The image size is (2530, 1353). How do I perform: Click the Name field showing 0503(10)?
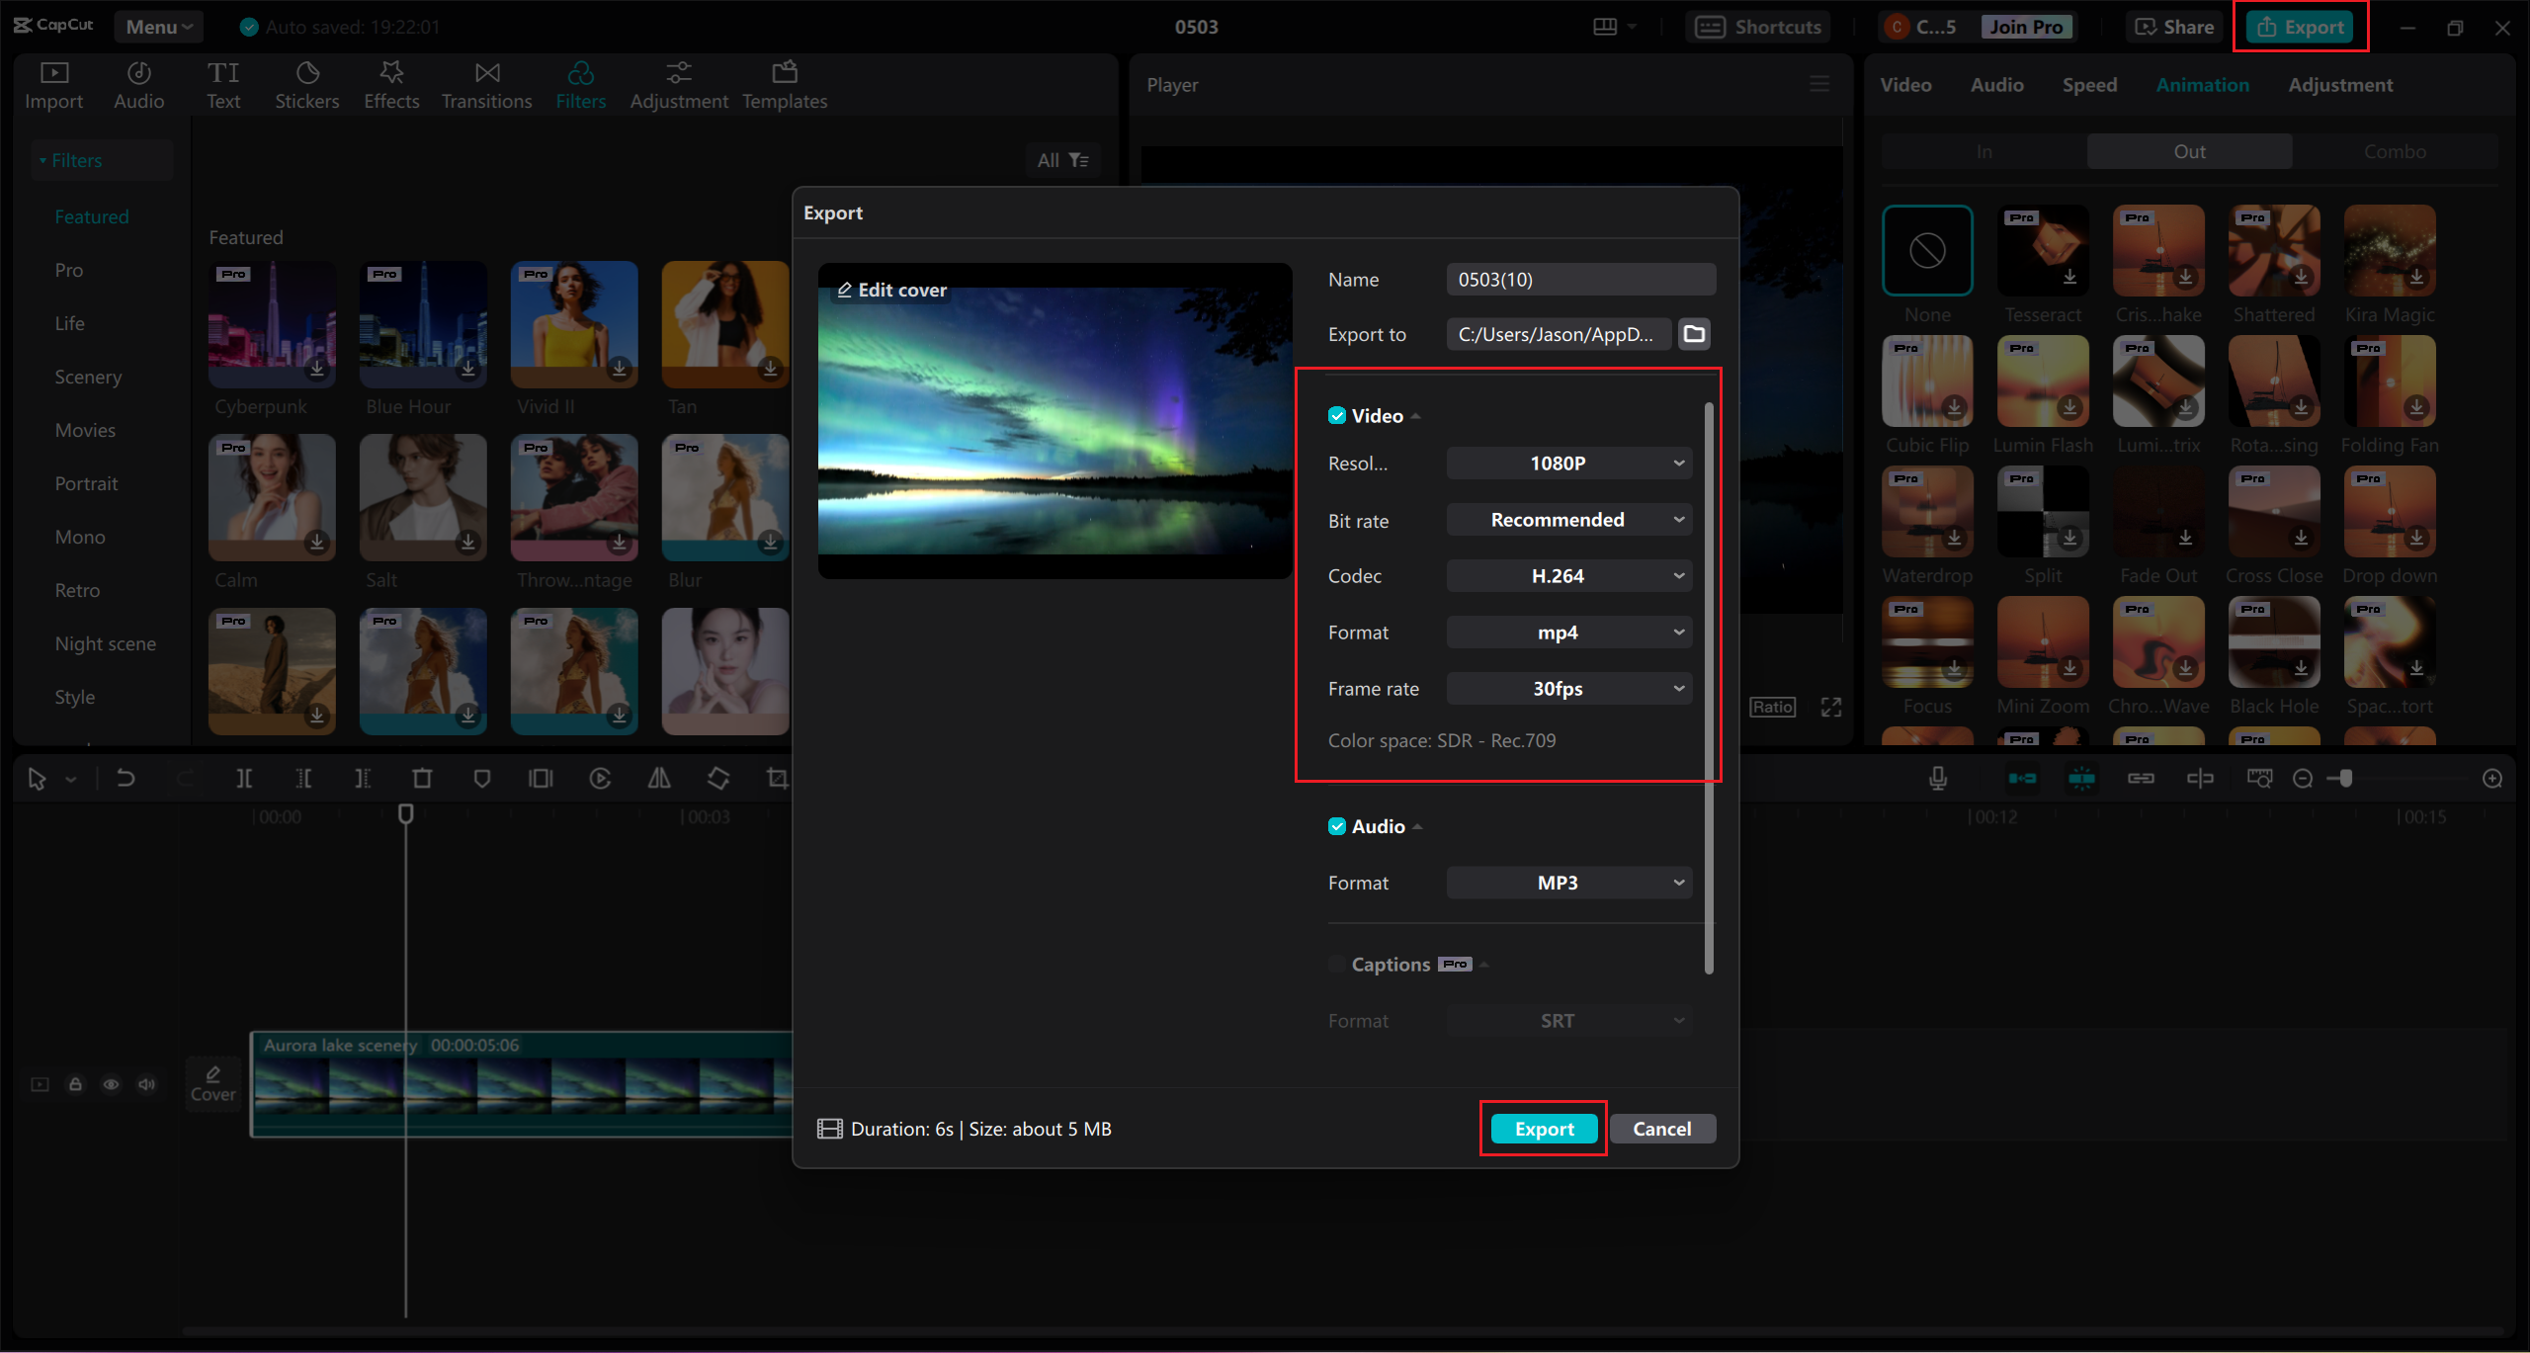pos(1580,280)
